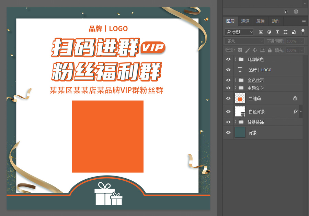
Task: Lock transparent pixels with the checkerboard icon
Action: pyautogui.click(x=240, y=50)
